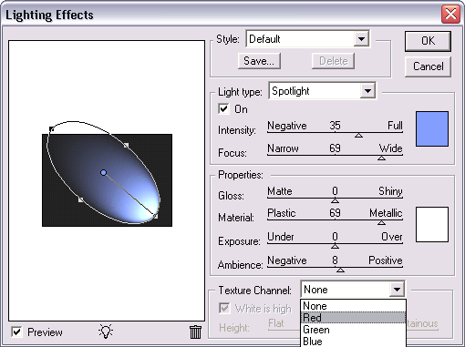This screenshot has height=347, width=465.
Task: Click the Metallic label on Material slider
Action: point(386,213)
